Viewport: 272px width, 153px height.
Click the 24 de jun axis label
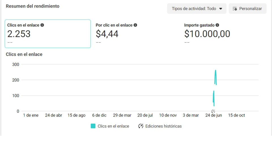[213, 115]
